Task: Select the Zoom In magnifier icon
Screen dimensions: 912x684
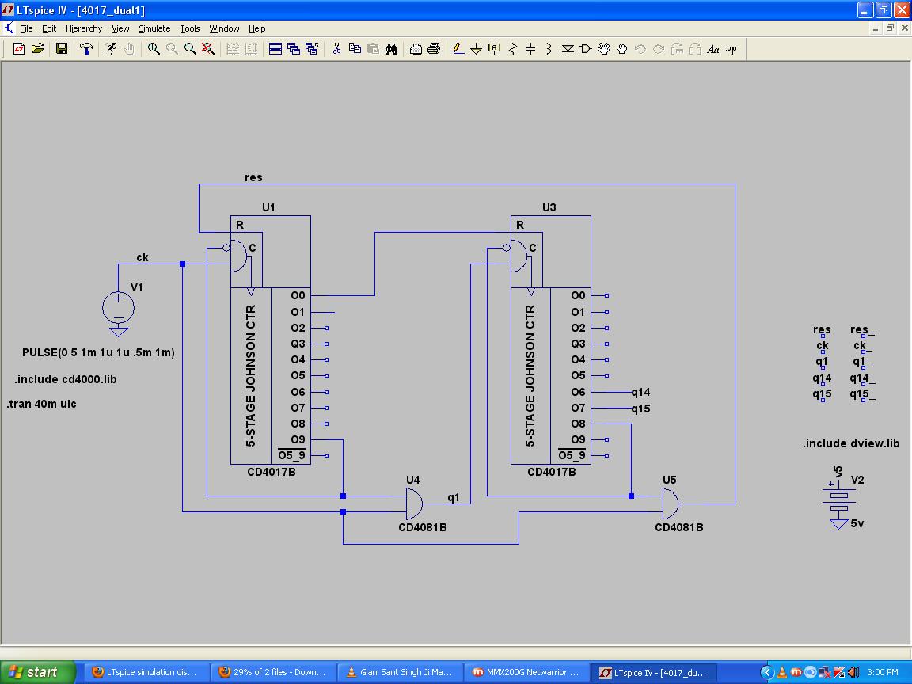Action: [154, 49]
